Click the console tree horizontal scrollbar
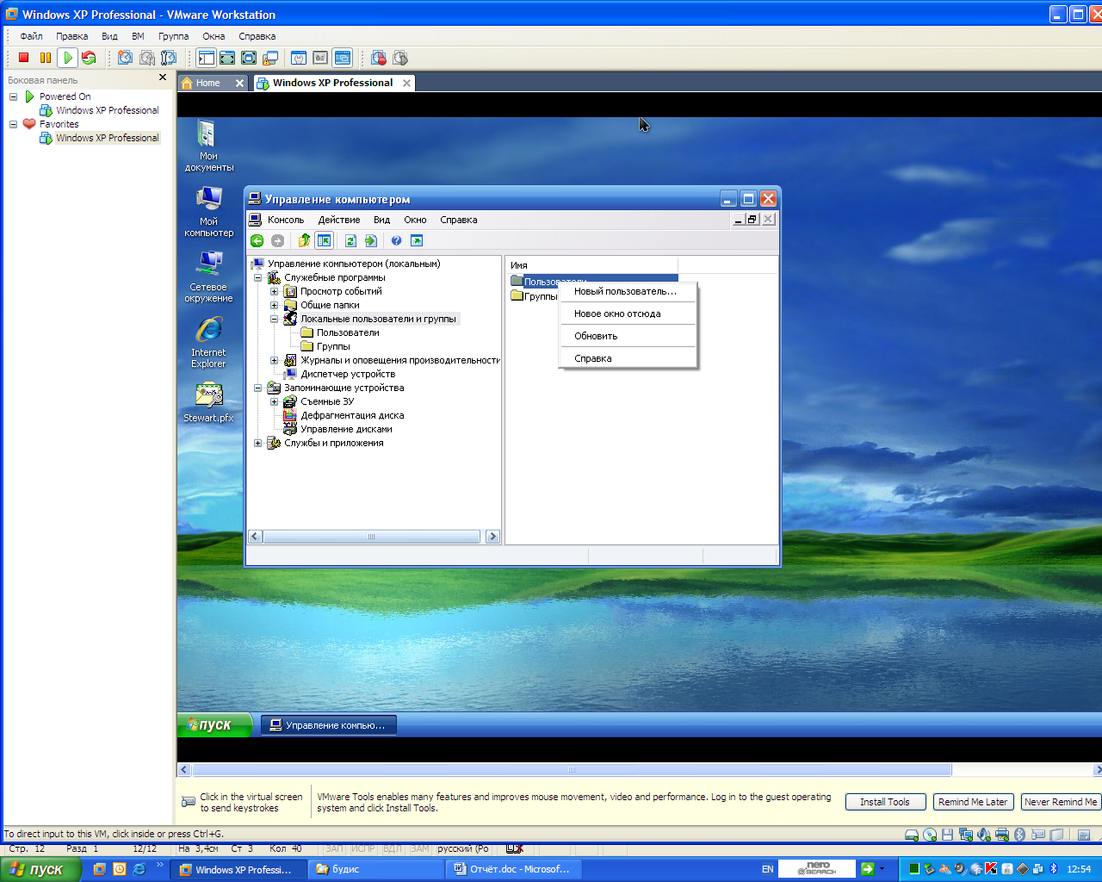 click(x=374, y=537)
